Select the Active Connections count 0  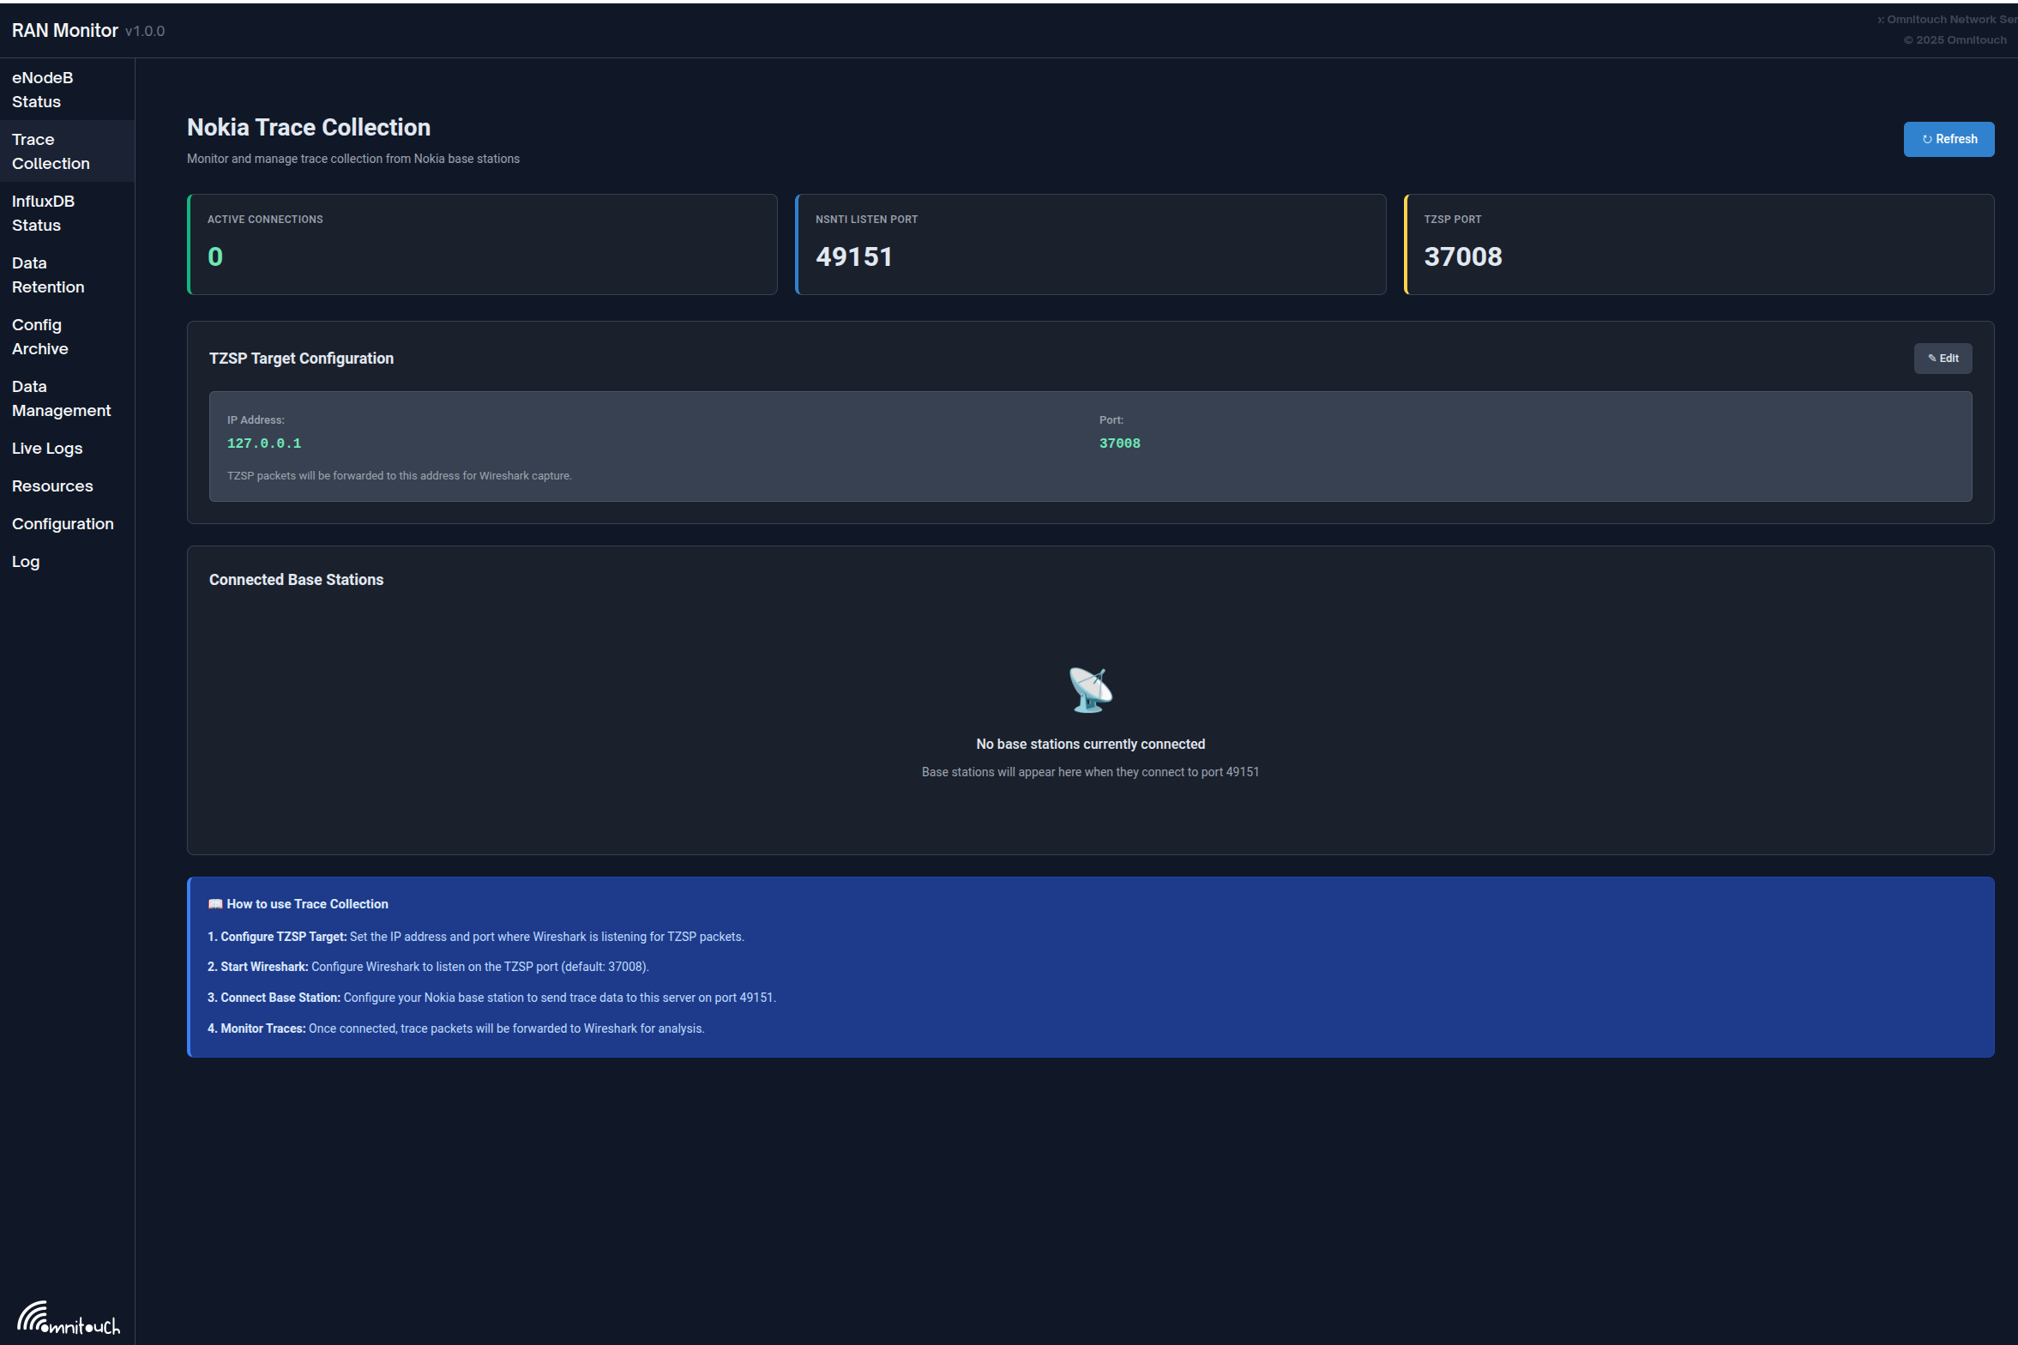(215, 256)
